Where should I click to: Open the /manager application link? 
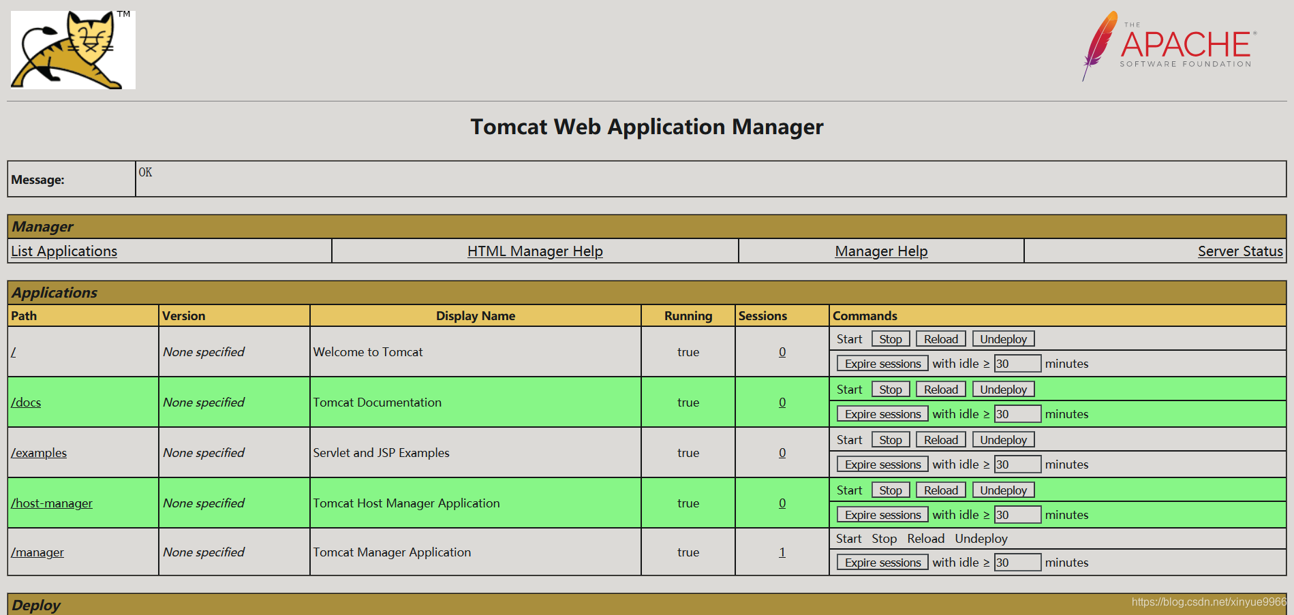click(37, 552)
